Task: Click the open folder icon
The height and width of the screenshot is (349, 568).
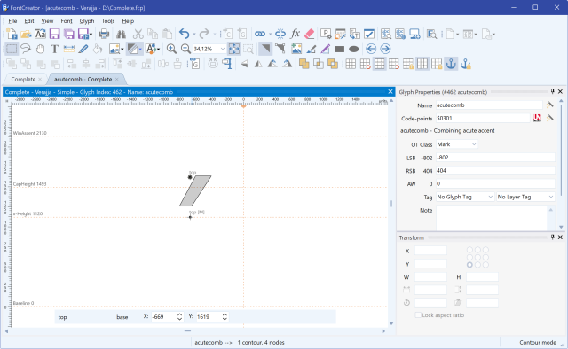Action: point(26,34)
